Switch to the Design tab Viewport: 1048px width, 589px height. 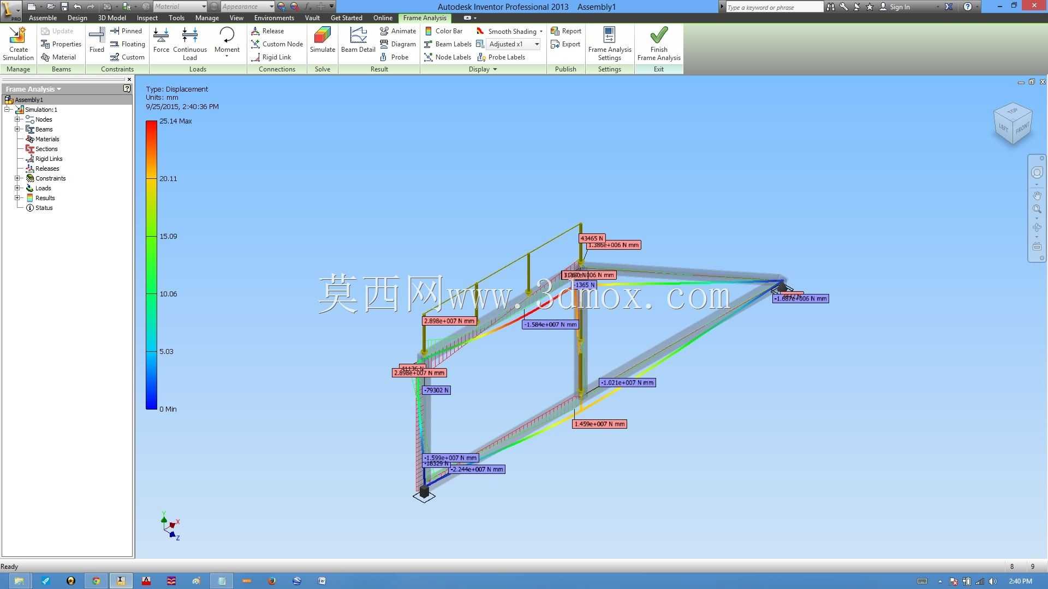[78, 18]
